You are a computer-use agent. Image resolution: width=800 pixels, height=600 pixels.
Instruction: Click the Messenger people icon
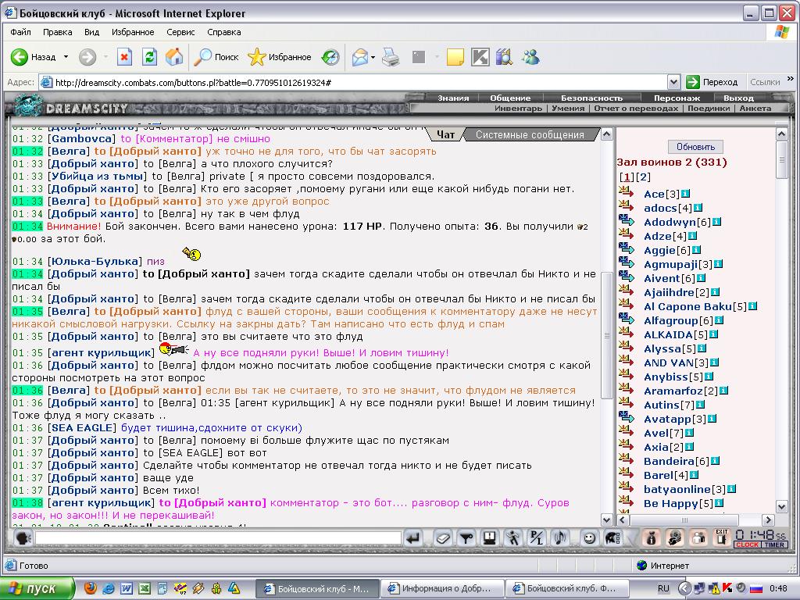(x=530, y=57)
